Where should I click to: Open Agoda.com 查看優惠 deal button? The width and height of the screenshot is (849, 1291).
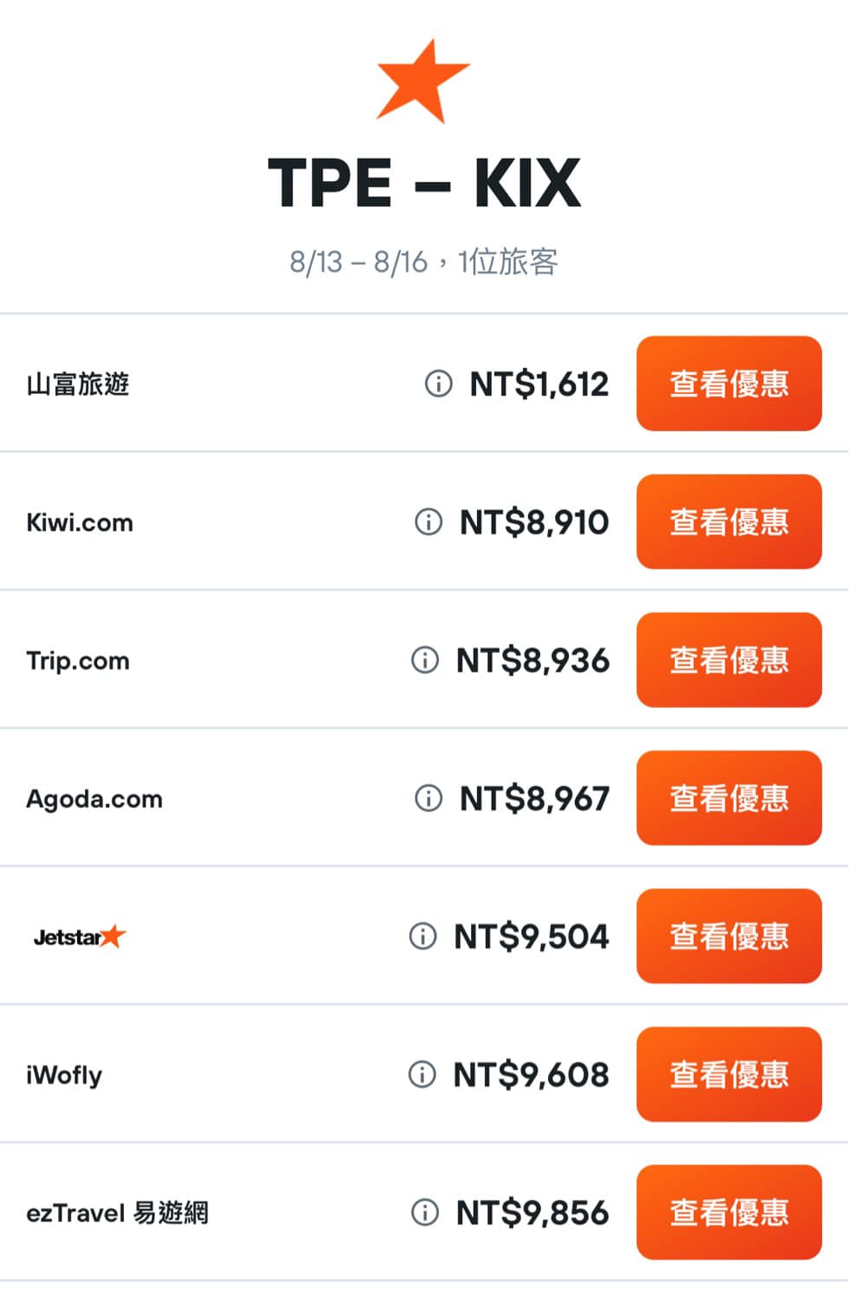click(728, 797)
